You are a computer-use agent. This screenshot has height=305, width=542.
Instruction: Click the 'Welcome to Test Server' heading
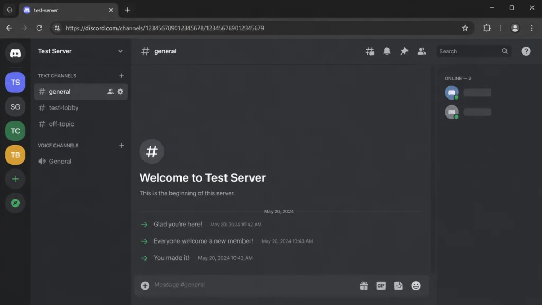tap(203, 178)
